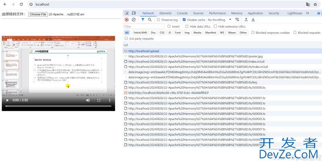The width and height of the screenshot is (322, 163).
Task: Clear the network log
Action: [x=134, y=20]
